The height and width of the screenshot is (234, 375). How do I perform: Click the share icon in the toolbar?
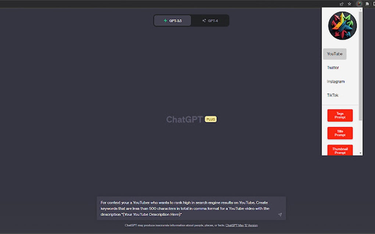click(341, 4)
